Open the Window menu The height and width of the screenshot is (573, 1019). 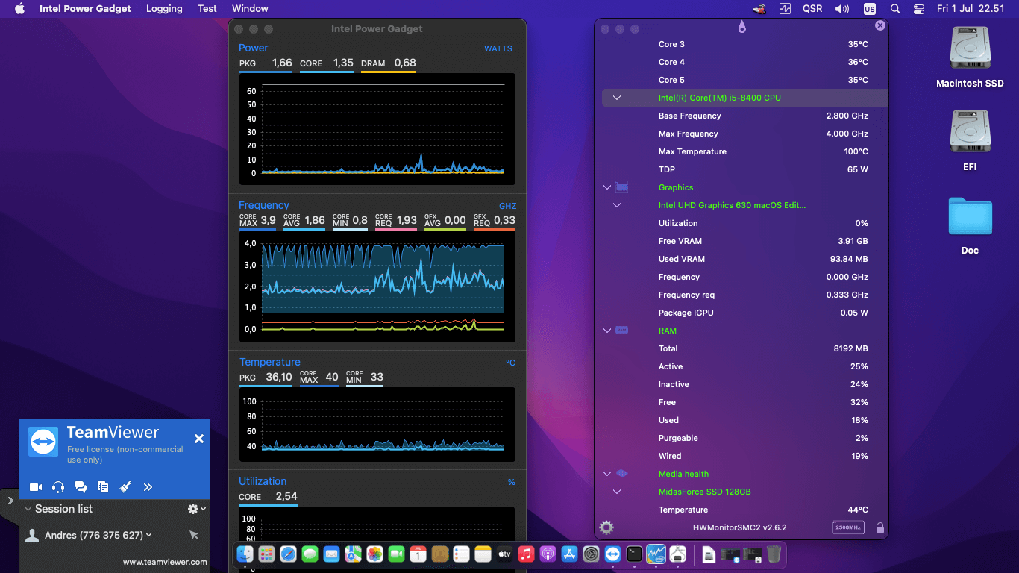click(x=250, y=9)
